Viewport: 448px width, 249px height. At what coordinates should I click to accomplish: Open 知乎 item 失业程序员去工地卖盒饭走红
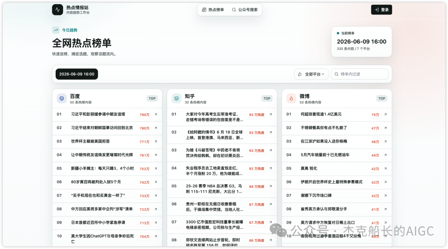pyautogui.click(x=214, y=171)
